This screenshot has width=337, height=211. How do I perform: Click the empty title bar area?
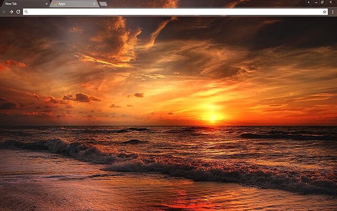[x=211, y=3]
